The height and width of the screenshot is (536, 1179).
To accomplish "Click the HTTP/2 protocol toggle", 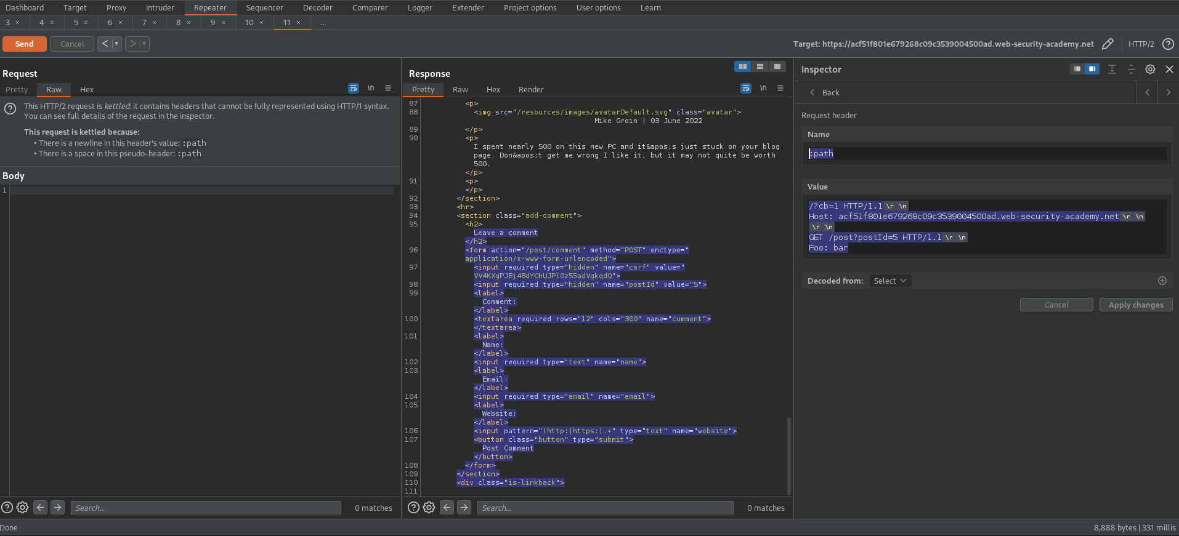I will coord(1141,44).
